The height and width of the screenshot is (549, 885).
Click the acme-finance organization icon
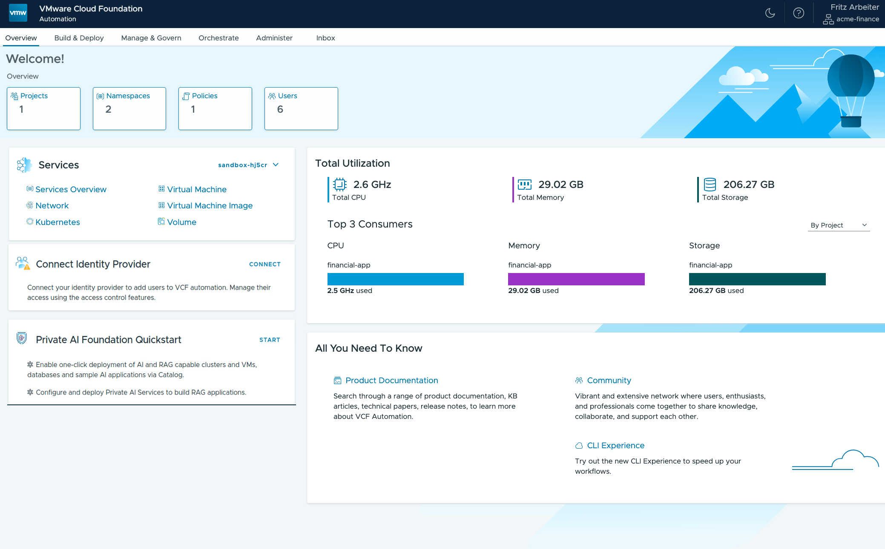828,19
